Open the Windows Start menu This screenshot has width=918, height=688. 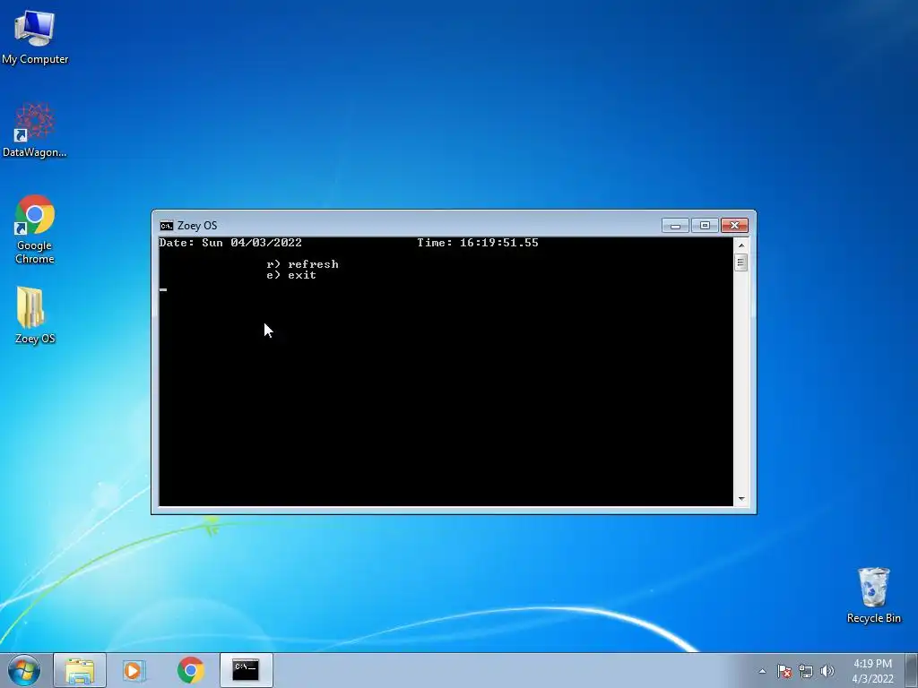click(x=24, y=670)
